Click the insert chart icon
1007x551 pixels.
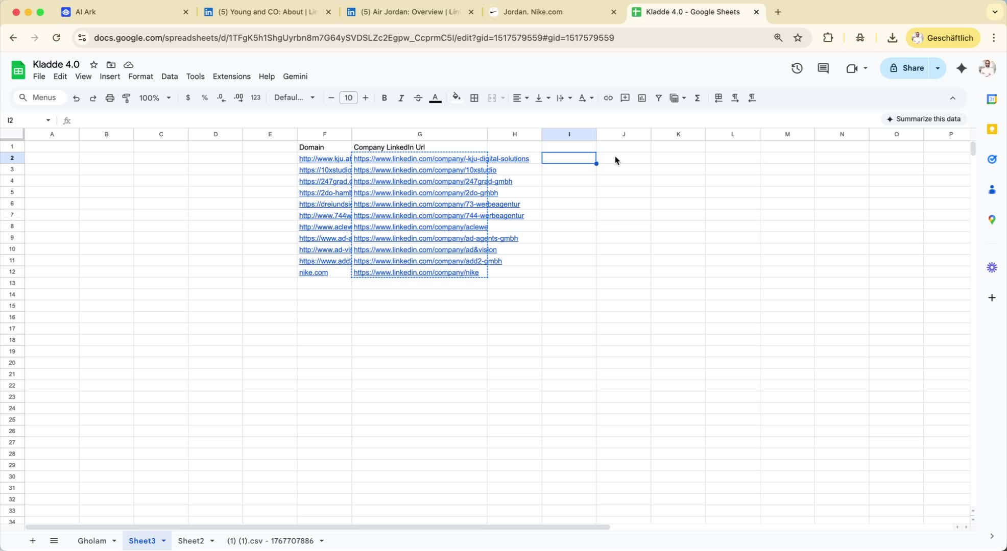click(x=641, y=98)
